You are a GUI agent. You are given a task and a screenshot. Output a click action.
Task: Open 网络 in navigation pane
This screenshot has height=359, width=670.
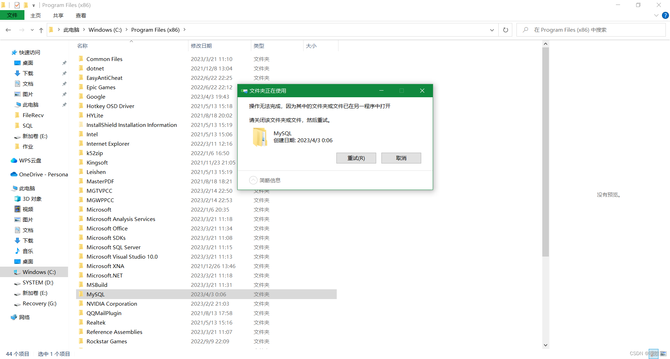(24, 317)
